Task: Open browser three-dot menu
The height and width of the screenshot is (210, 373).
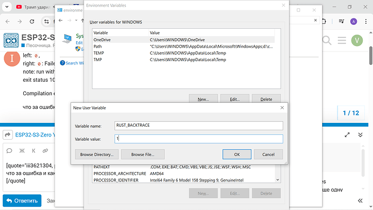Action: click(365, 22)
